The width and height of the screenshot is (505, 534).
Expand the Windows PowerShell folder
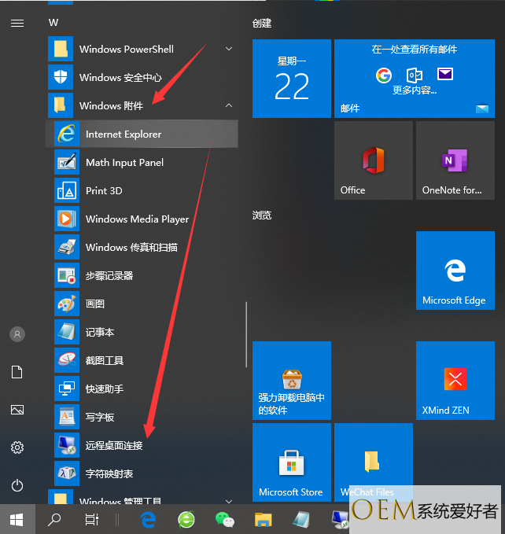coord(229,49)
